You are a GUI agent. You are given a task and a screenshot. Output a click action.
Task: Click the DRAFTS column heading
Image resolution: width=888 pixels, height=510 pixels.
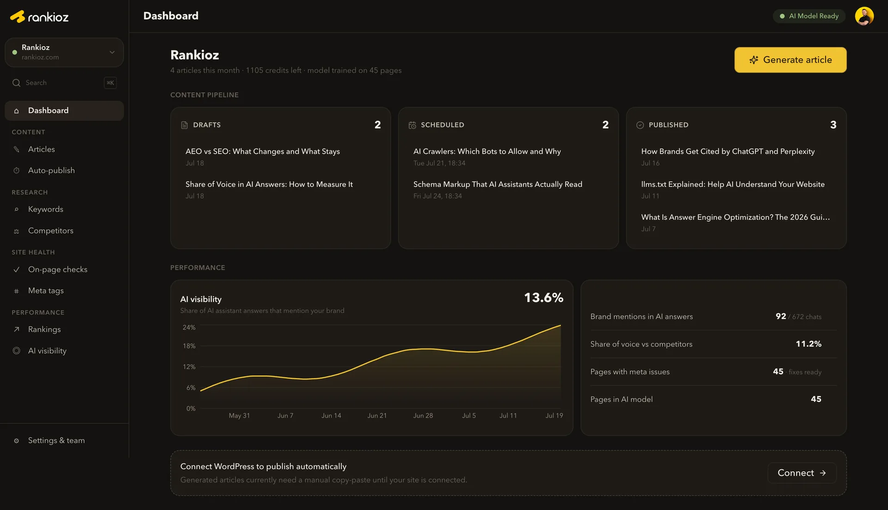coord(207,125)
